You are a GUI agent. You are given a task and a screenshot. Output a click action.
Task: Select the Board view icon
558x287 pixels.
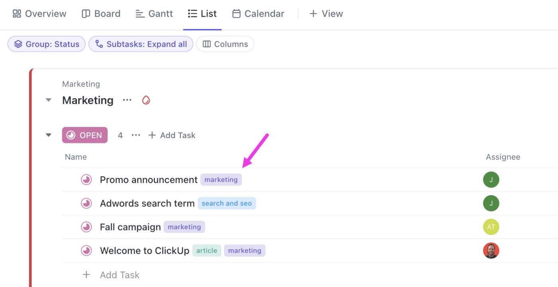[x=86, y=13]
